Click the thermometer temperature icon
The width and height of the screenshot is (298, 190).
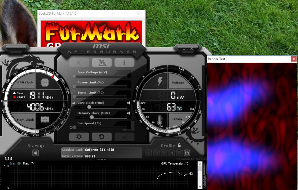click(160, 120)
